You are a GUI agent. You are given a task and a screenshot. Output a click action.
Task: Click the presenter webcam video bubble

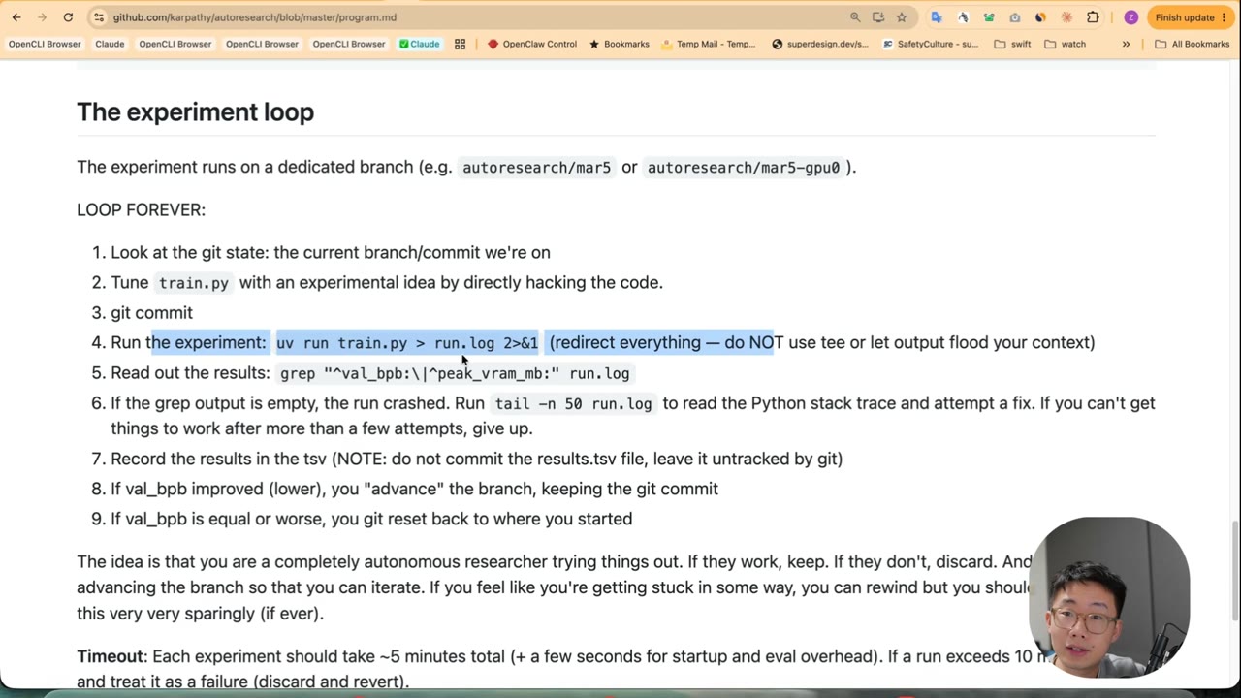pyautogui.click(x=1109, y=598)
